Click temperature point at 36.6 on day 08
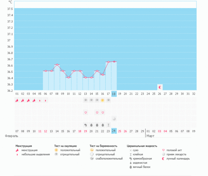 pos(57,65)
